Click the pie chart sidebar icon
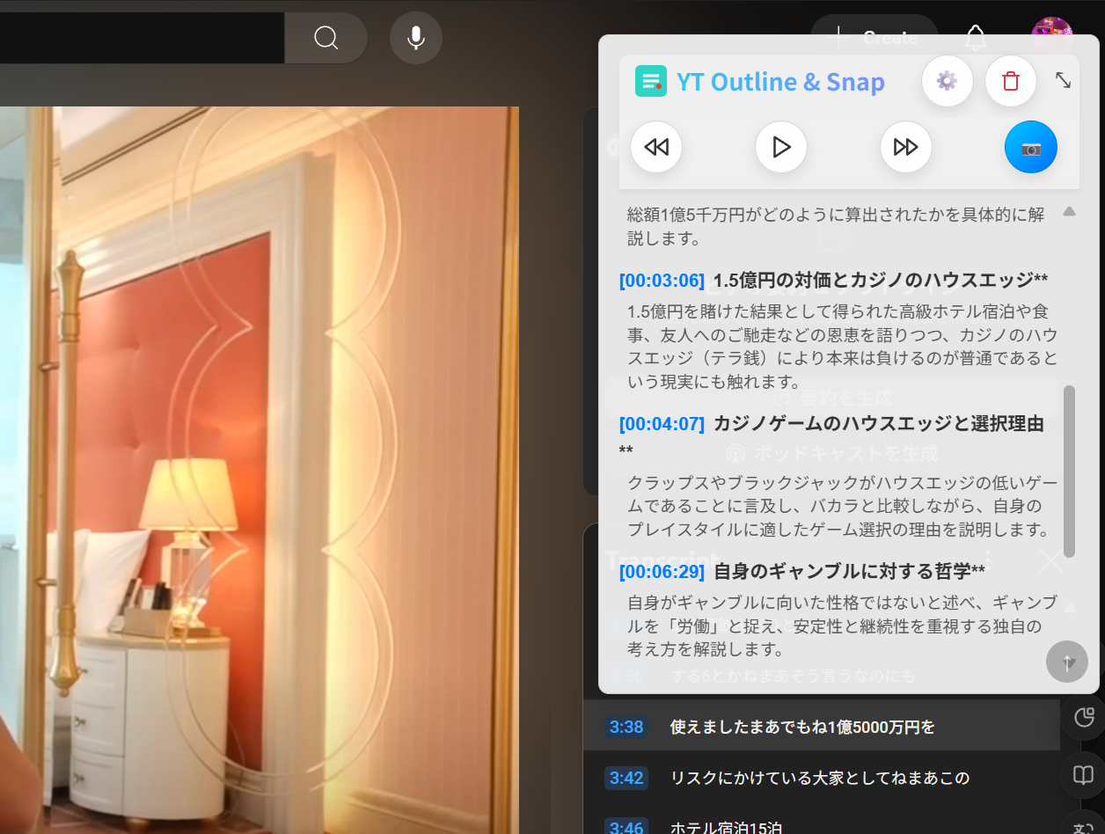 pos(1083,718)
